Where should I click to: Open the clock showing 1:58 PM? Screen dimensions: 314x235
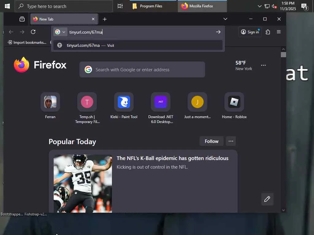click(x=288, y=6)
